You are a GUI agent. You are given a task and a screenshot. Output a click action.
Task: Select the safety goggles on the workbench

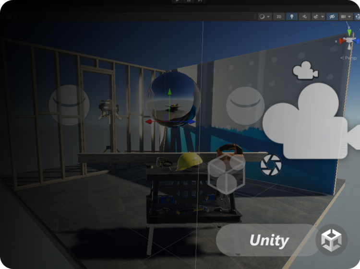click(164, 162)
